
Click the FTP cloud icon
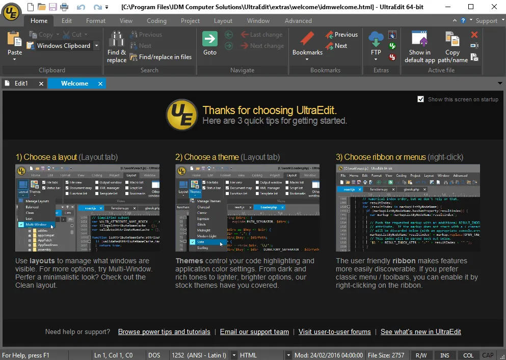click(x=376, y=41)
